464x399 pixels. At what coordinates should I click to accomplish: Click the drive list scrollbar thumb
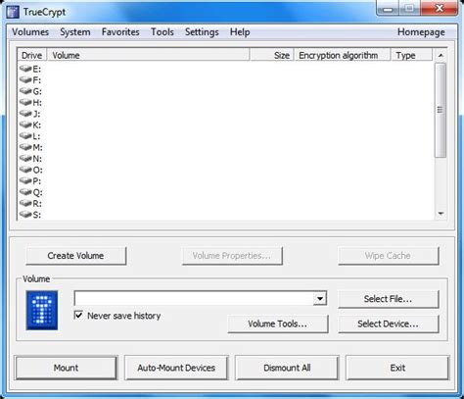(441, 110)
